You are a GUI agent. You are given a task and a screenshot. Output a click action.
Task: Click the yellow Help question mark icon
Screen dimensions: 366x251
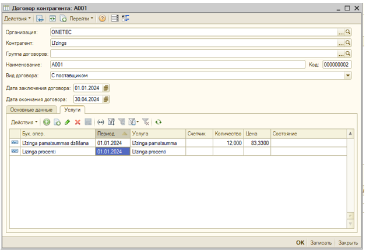103,19
